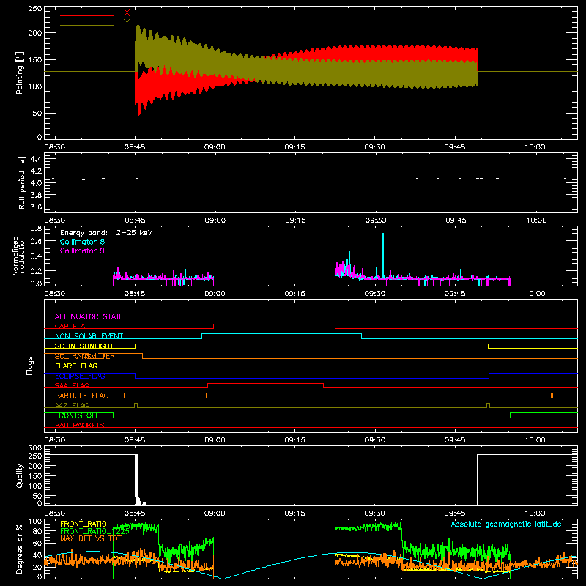Viewport: 586px width, 586px height.
Task: Select the Roll period axis title
Action: click(x=22, y=183)
